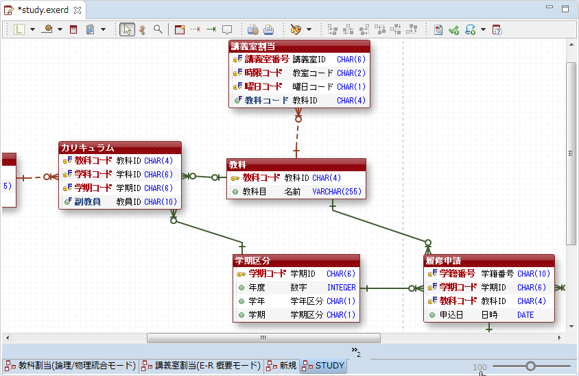Click the 時限コード column row
Screen dimensions: 579x376
click(299, 73)
